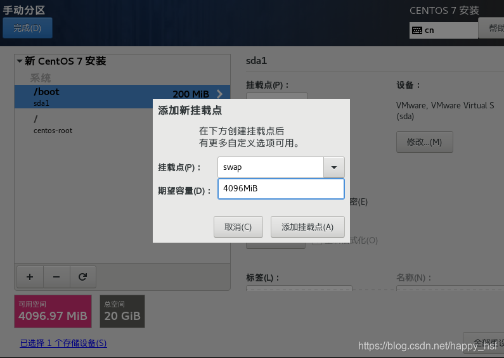Click the 标签(L) label input field
This screenshot has height=358, width=504.
coord(299,288)
